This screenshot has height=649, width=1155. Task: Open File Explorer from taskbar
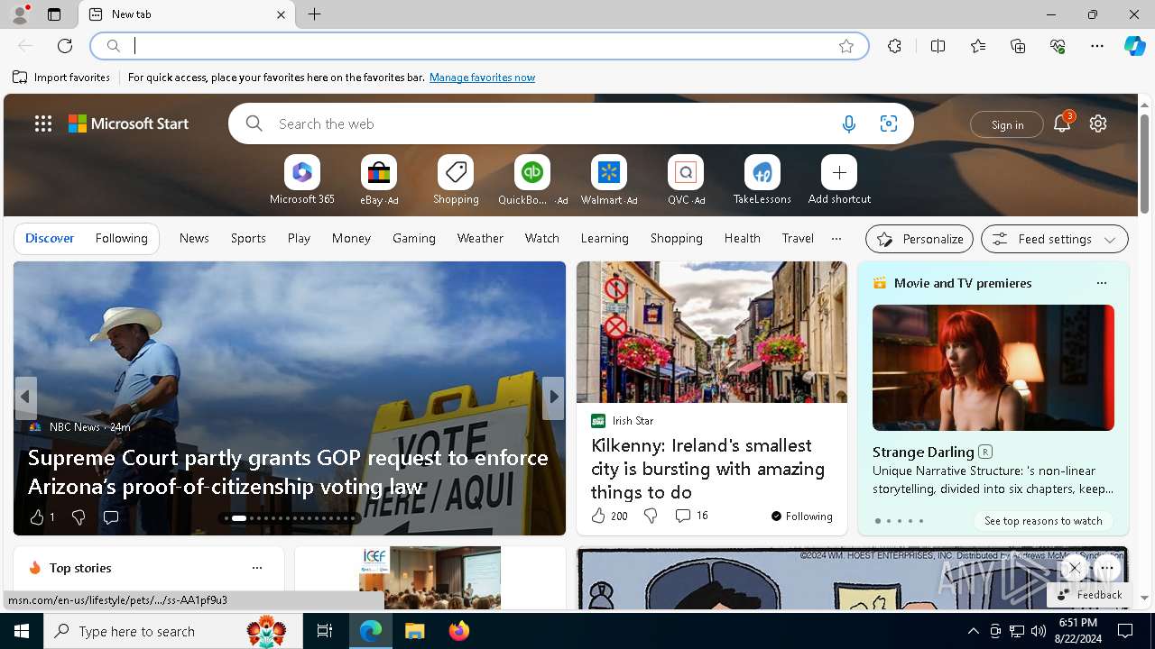pos(414,631)
